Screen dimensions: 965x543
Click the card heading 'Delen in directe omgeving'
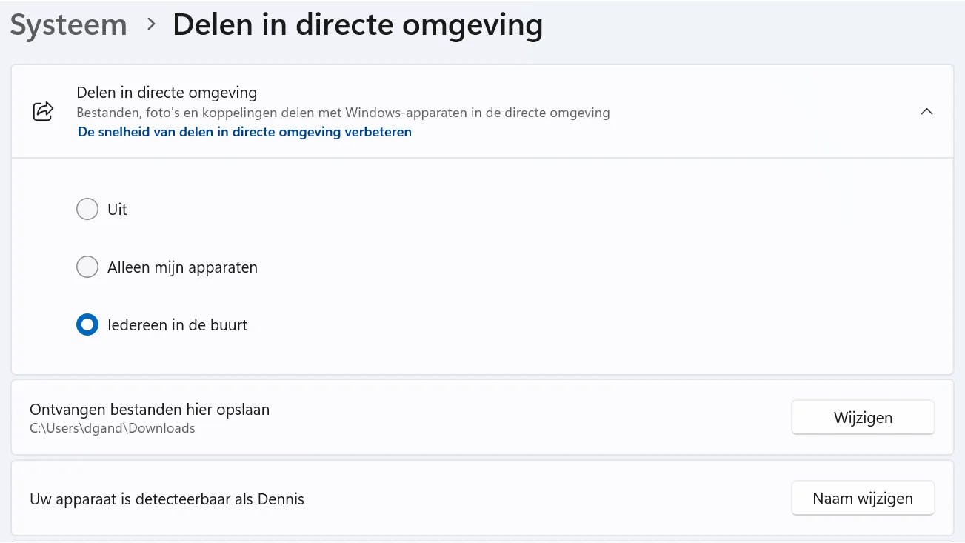167,93
